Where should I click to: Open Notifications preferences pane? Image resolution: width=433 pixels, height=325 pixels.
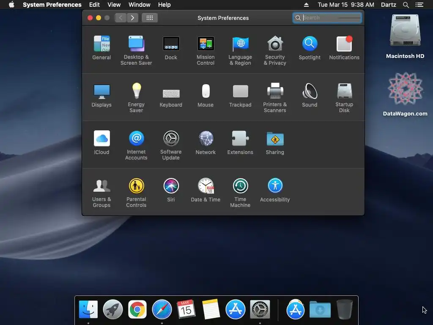click(x=344, y=47)
